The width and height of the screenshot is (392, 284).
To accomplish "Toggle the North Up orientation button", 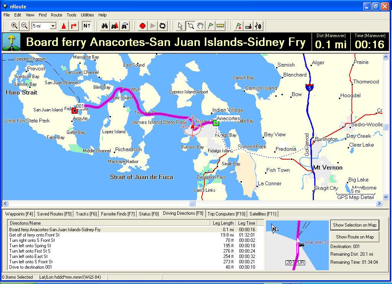I will 87,26.
